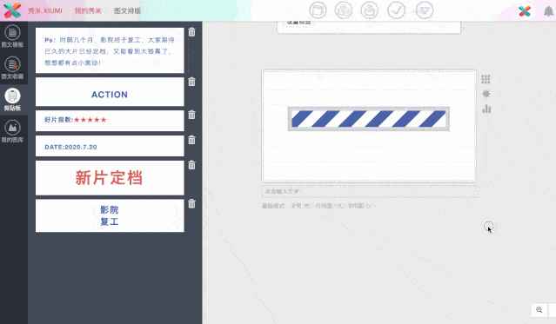
Task: Delete the 影院复工 clipboard item
Action: click(x=191, y=203)
